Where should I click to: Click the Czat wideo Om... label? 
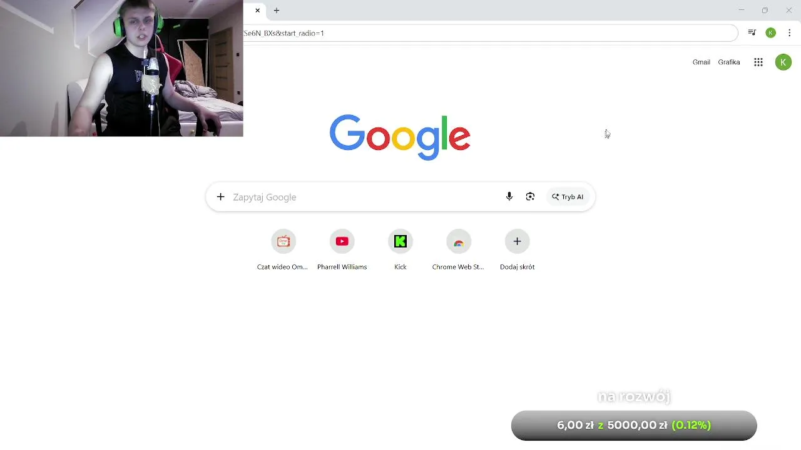tap(282, 267)
